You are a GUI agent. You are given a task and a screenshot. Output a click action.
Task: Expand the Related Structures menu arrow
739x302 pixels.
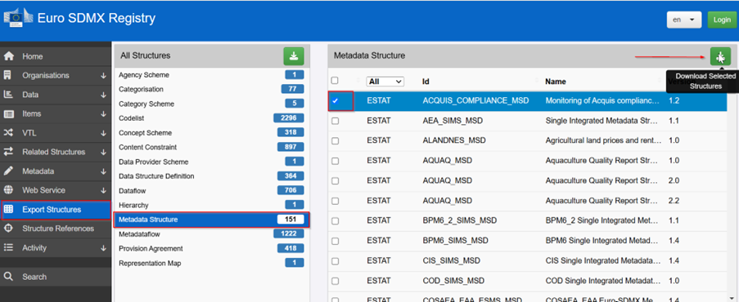[103, 153]
